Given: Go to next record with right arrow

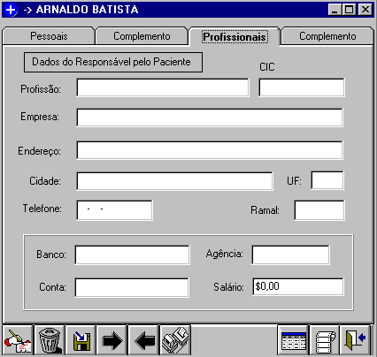Looking at the screenshot, I should pos(112,340).
